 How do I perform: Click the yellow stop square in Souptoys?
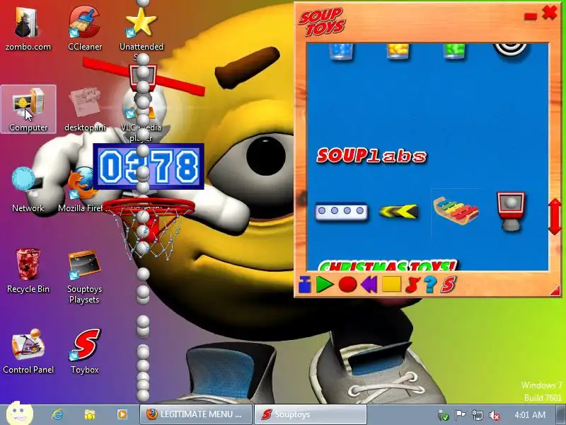tap(391, 285)
